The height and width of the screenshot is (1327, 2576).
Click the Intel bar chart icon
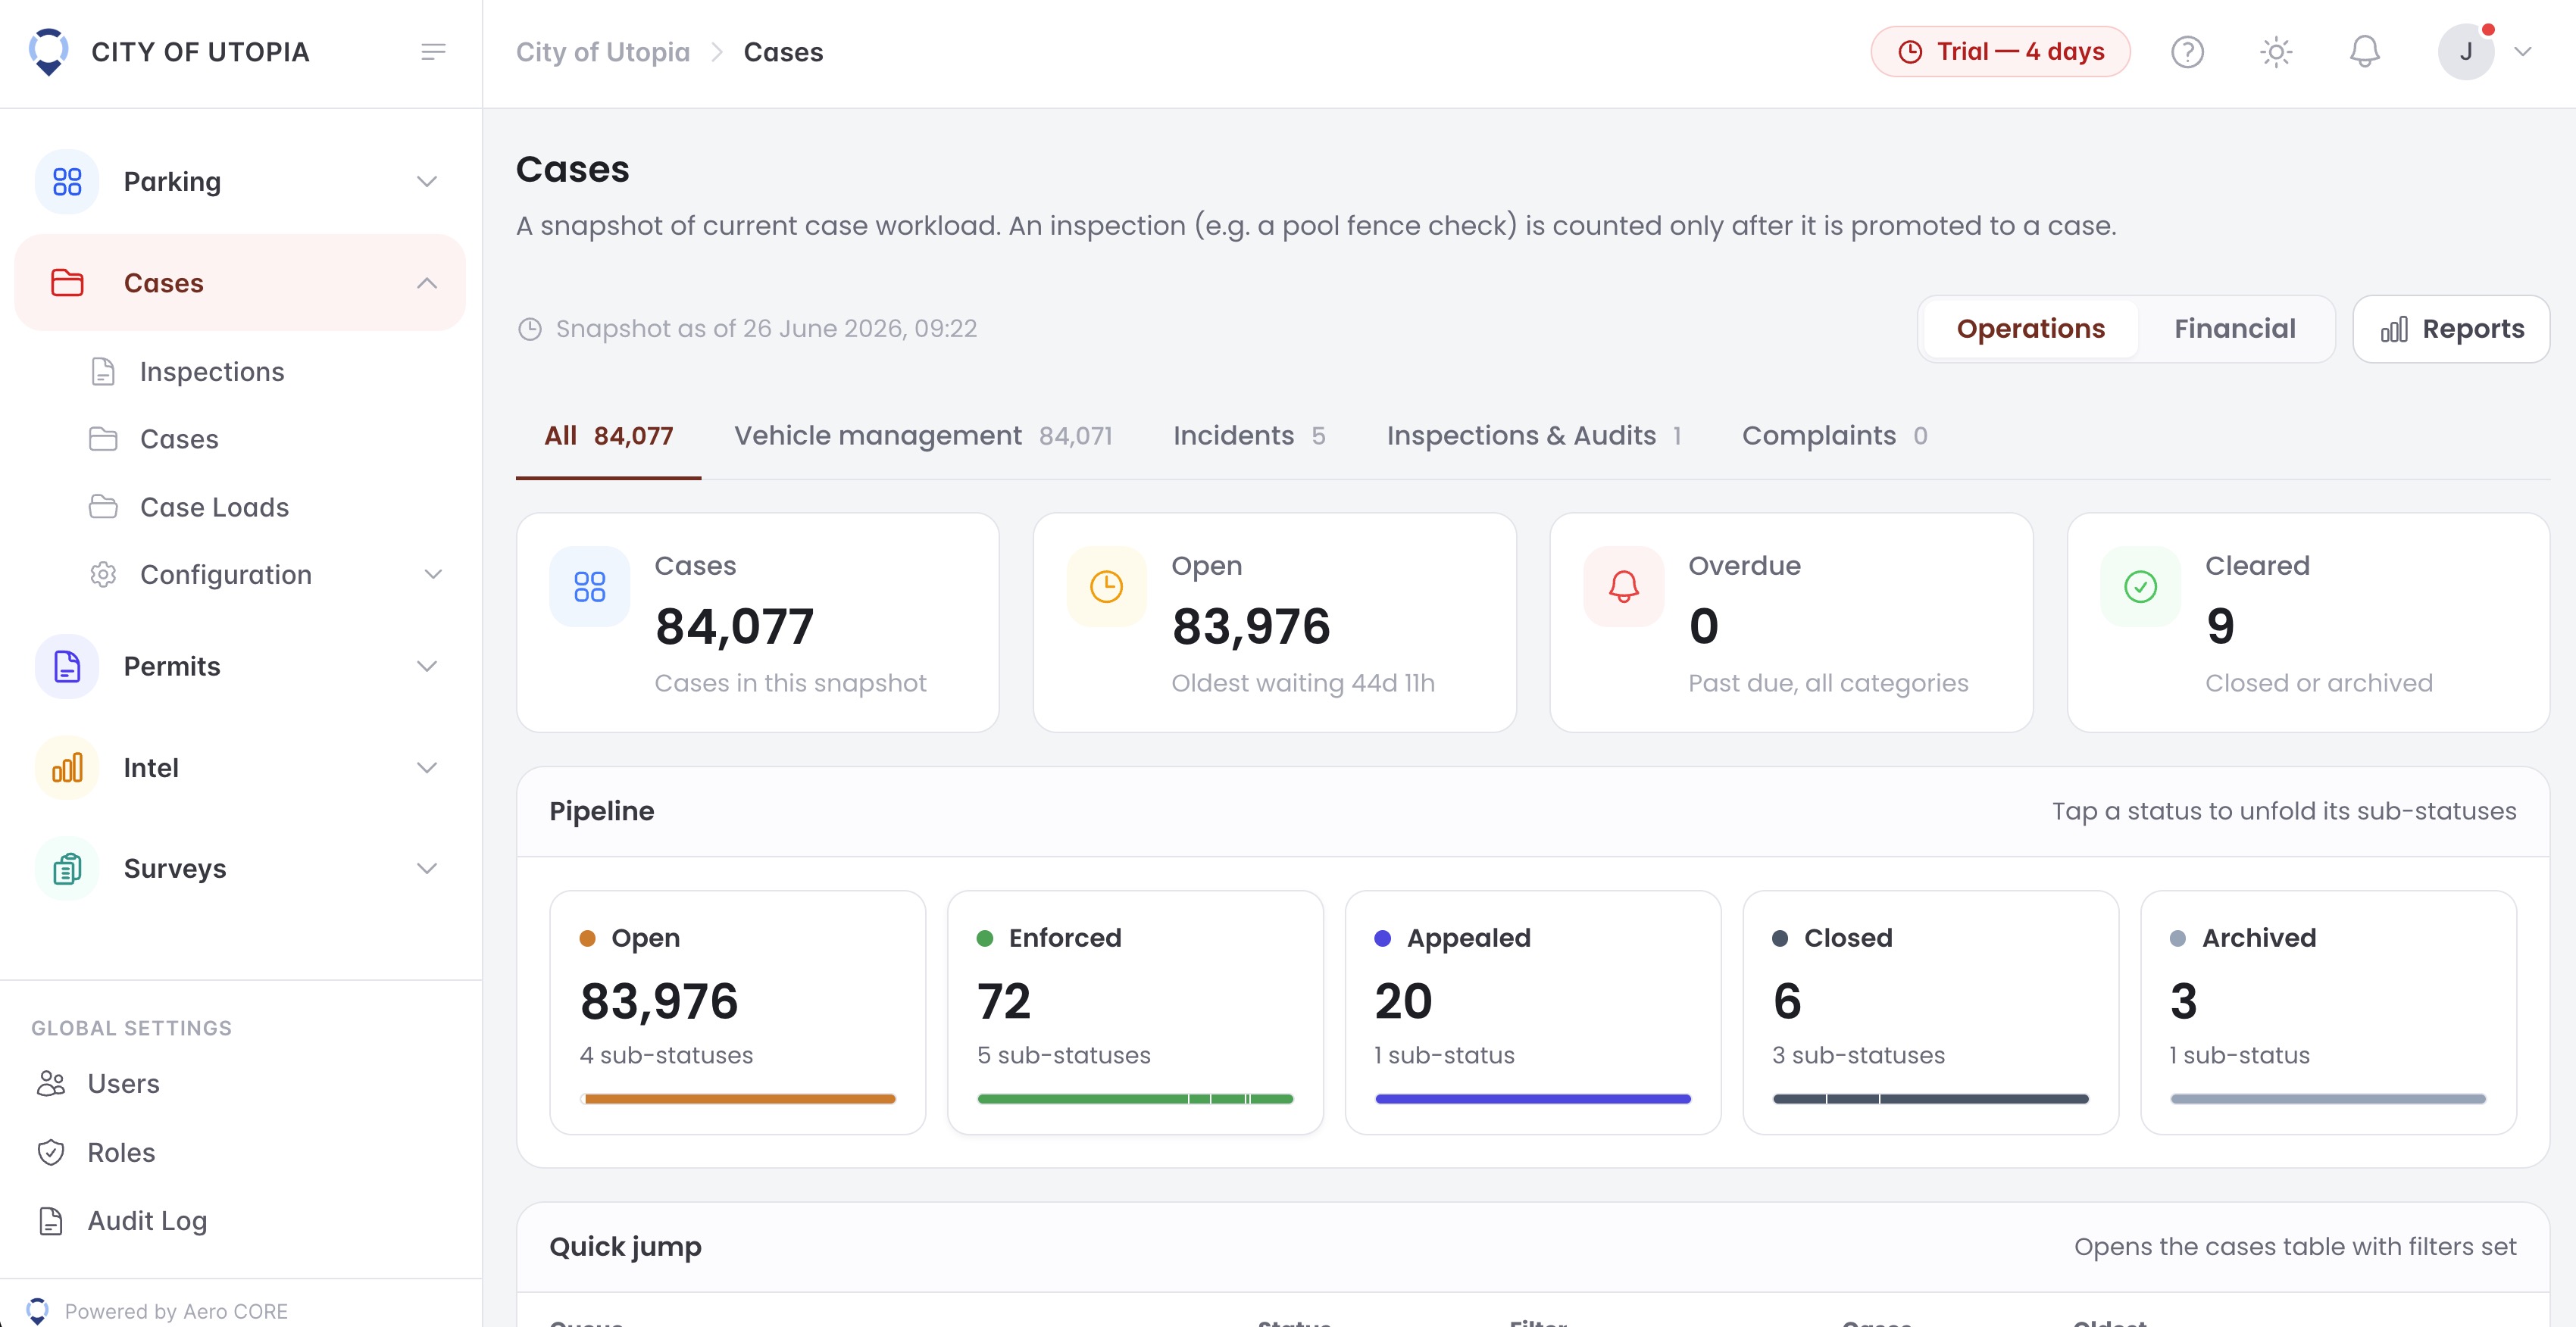(67, 768)
